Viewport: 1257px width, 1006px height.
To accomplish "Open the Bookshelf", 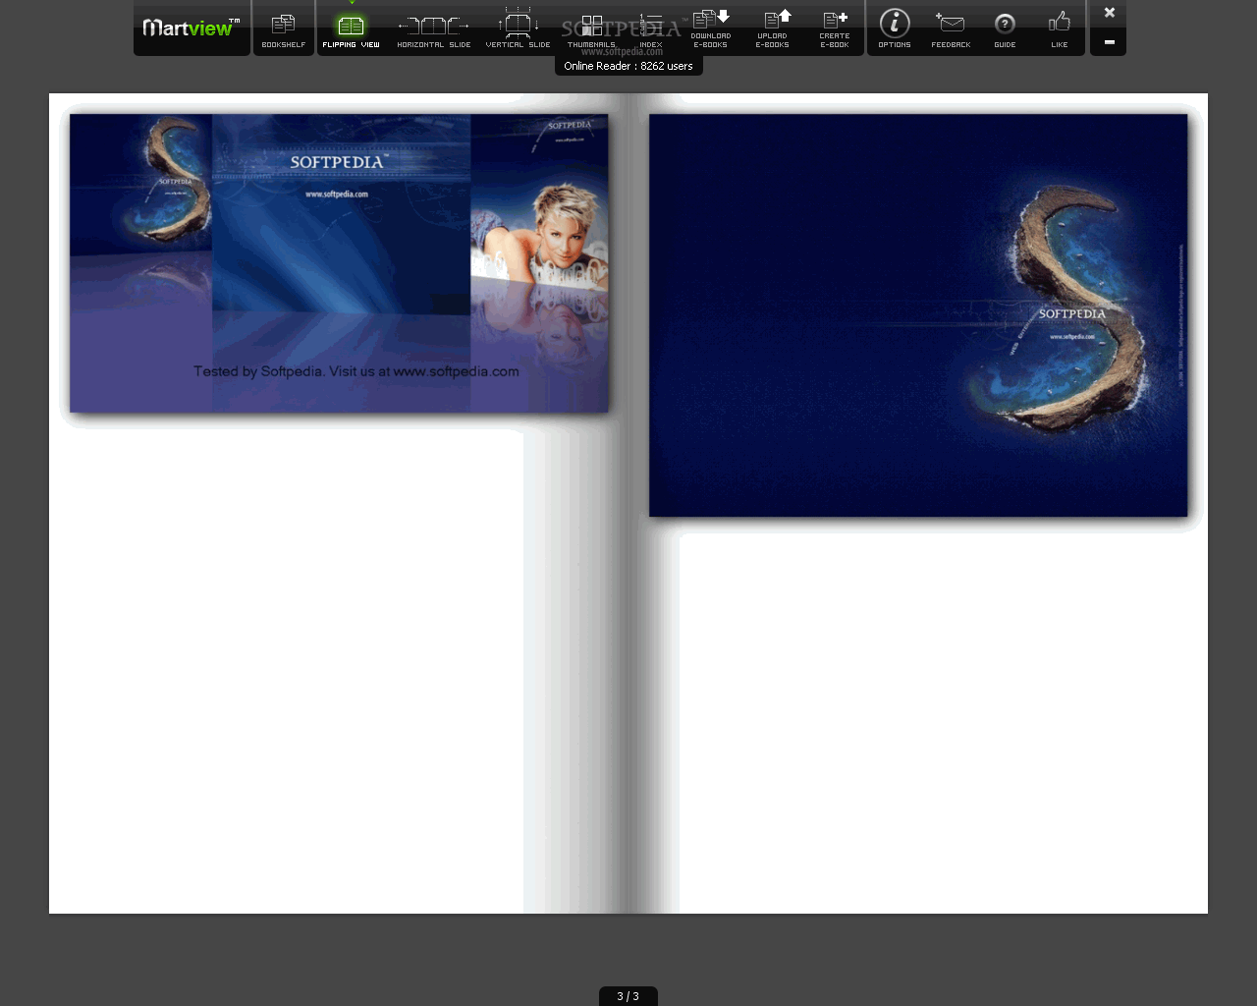I will 284,29.
